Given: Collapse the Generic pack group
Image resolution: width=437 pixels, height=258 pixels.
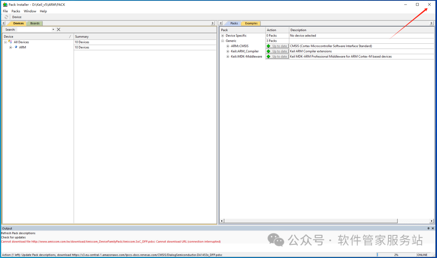Looking at the screenshot, I should [x=223, y=41].
